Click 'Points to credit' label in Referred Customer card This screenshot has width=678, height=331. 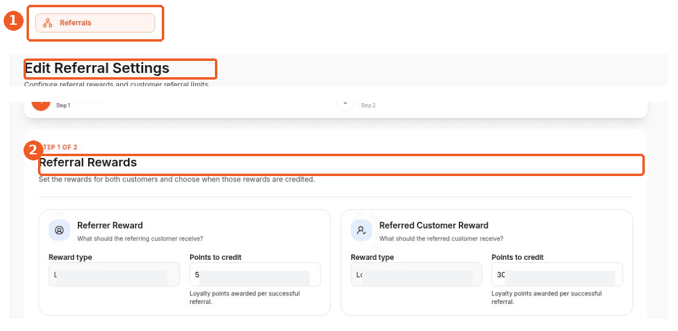click(x=517, y=257)
